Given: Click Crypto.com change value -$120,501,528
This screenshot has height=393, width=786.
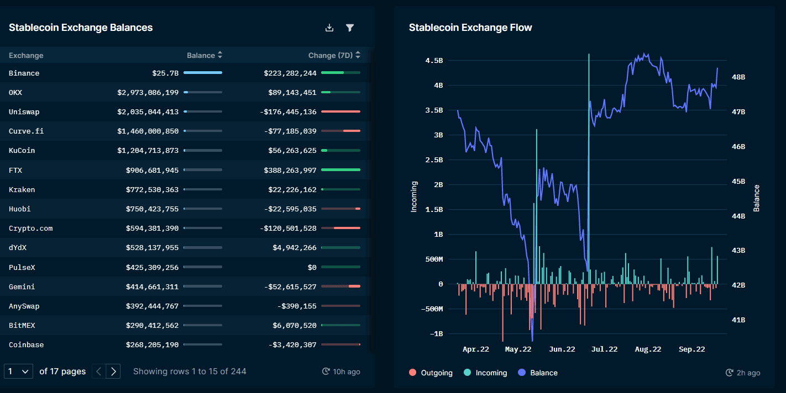Looking at the screenshot, I should point(288,228).
